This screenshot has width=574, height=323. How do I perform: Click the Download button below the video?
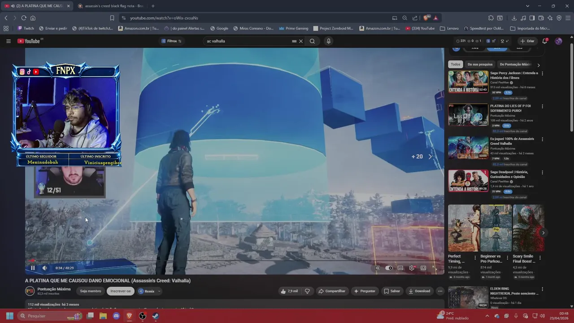tap(419, 291)
